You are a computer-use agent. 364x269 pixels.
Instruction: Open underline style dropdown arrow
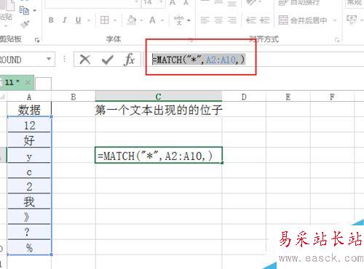(89, 20)
